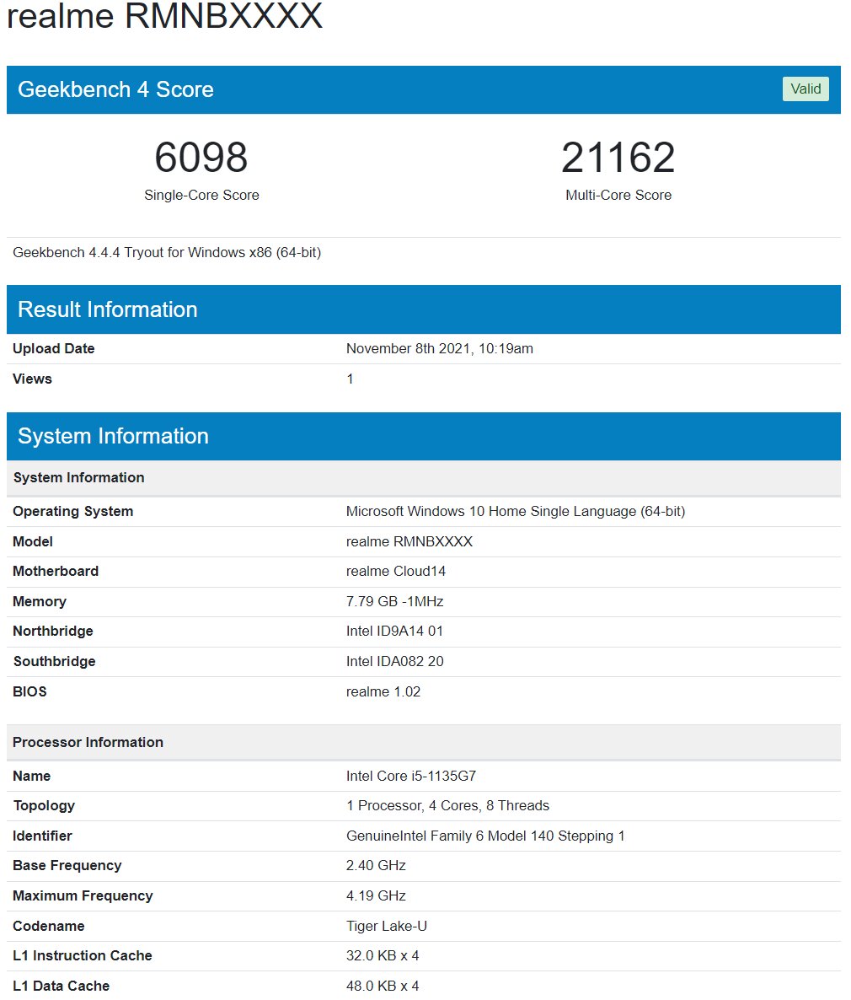Click the page title realme RMNBXXXX
This screenshot has height=1000, width=851.
[165, 17]
